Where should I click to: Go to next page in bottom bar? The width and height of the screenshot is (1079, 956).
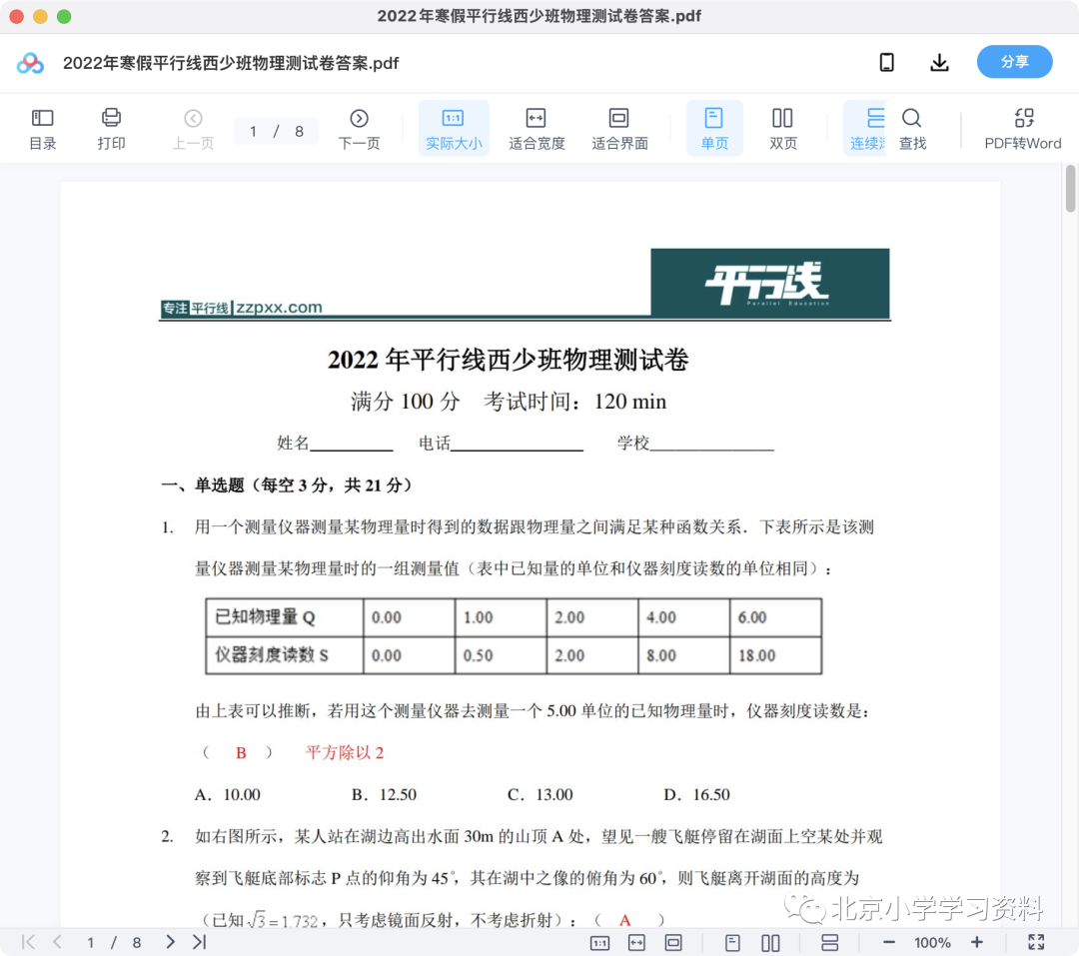click(170, 942)
